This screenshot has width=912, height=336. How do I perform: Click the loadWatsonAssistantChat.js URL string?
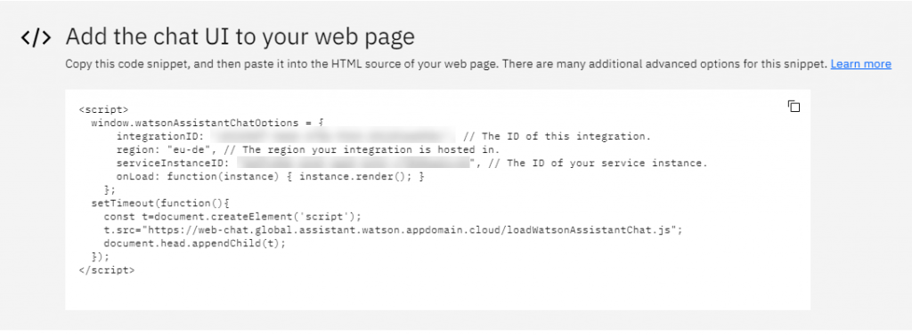tap(411, 230)
